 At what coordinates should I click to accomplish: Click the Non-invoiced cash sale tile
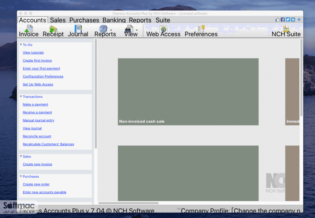[x=188, y=92]
